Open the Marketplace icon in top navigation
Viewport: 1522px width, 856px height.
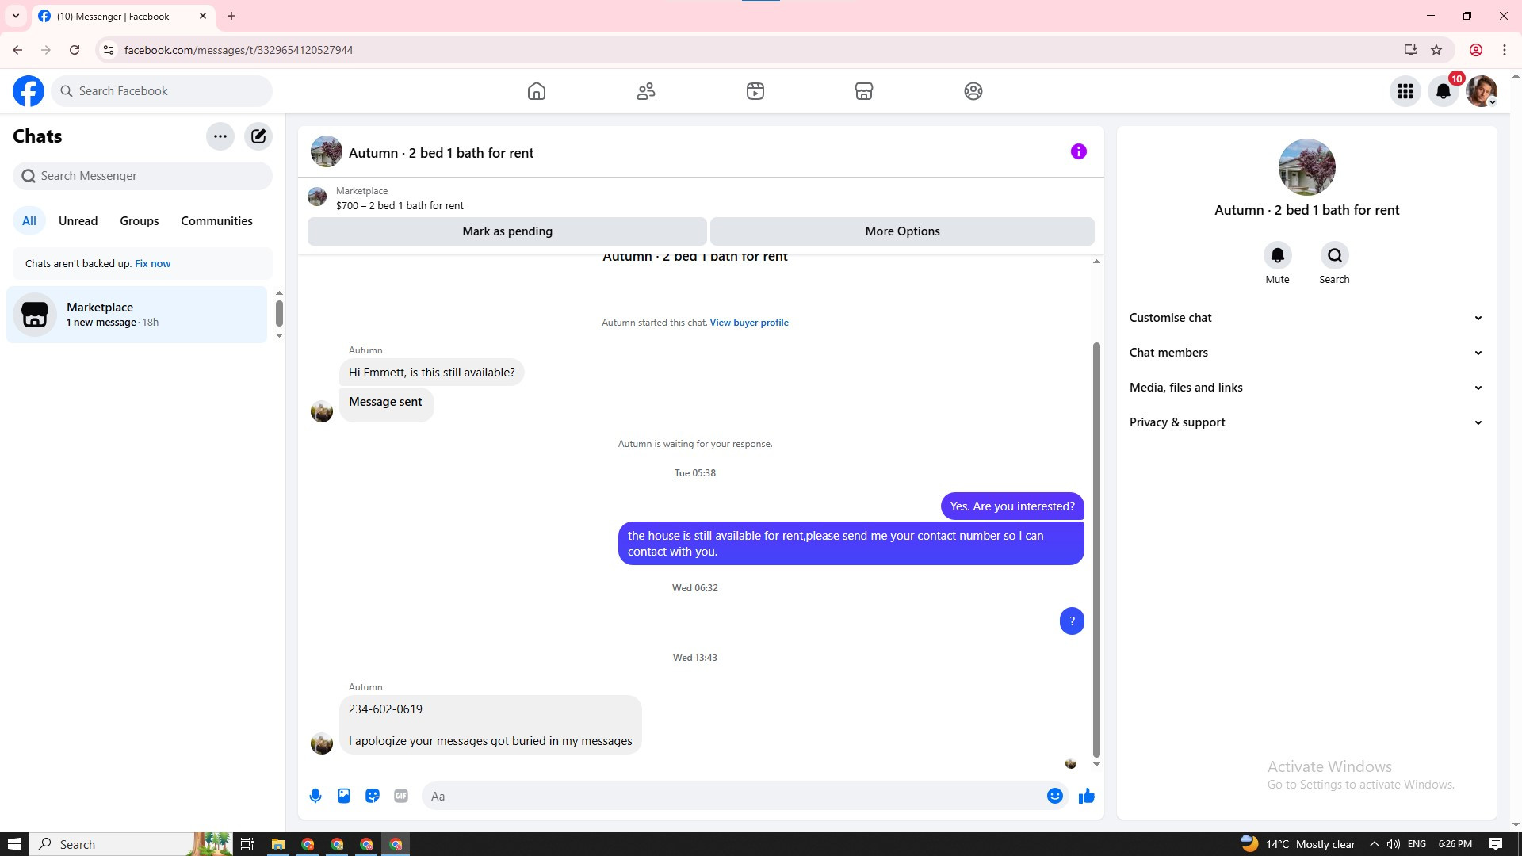pos(864,91)
